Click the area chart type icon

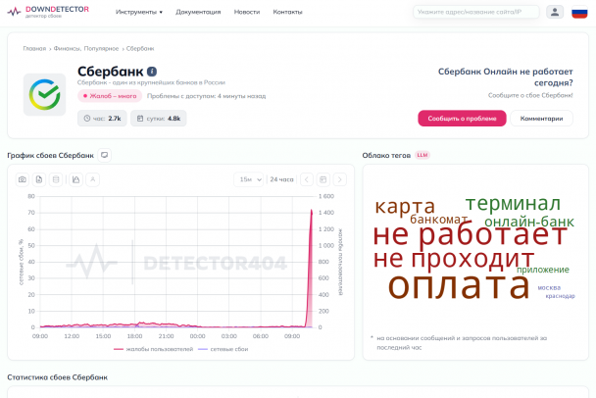[75, 179]
